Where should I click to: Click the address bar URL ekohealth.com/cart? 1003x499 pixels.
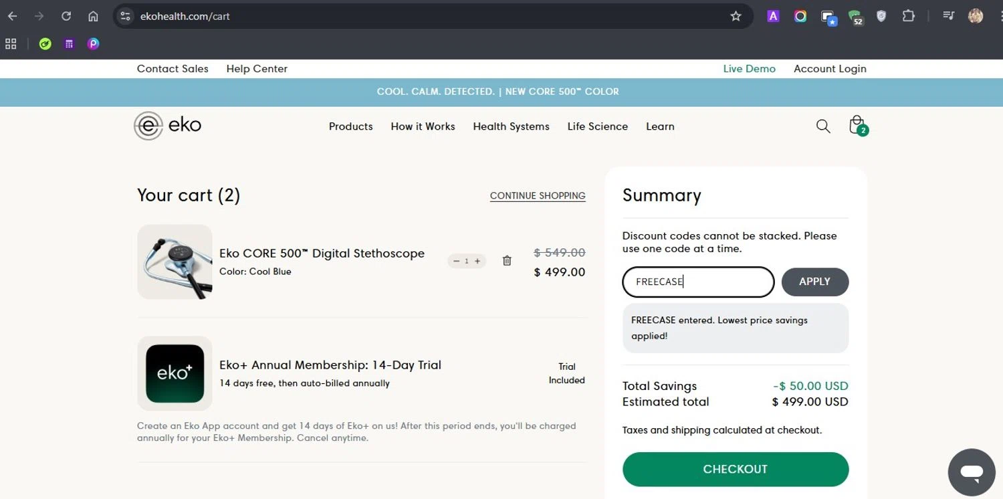click(x=185, y=16)
